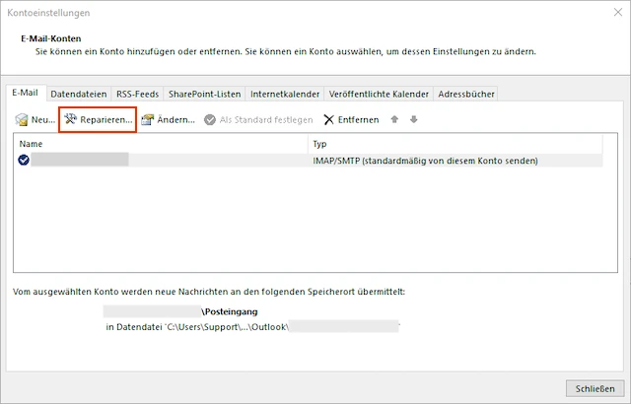
Task: Select the IMAP/SMTP account type cell
Action: (425, 161)
